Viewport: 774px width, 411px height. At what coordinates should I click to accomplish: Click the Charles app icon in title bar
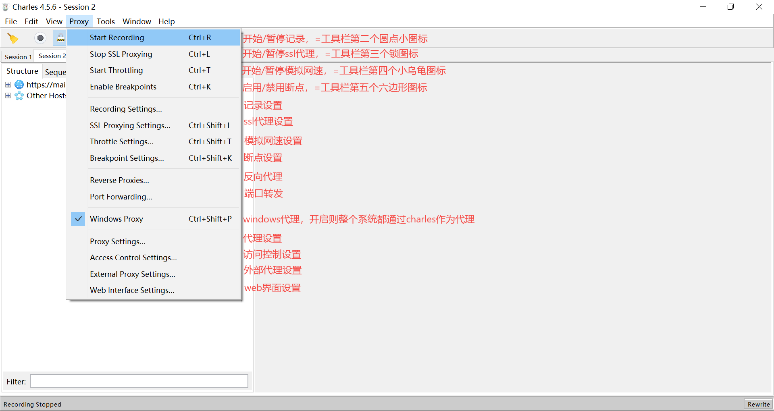point(6,7)
